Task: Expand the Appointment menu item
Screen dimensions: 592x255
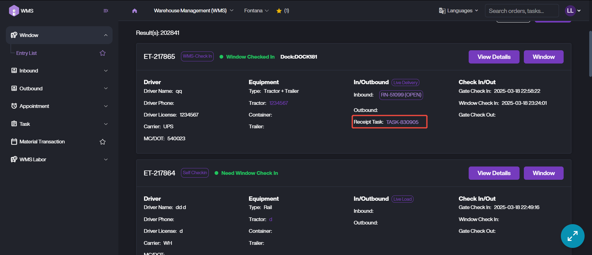Action: click(59, 106)
